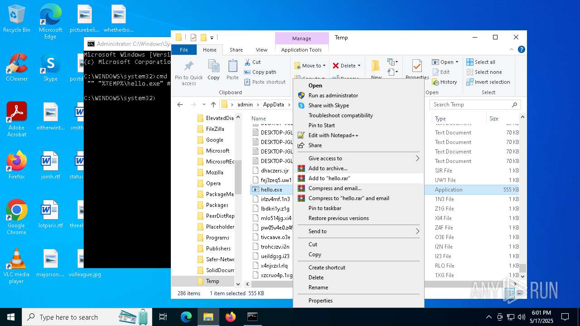This screenshot has height=326, width=580.
Task: Collapse the ribbon with chevron
Action: pyautogui.click(x=512, y=50)
